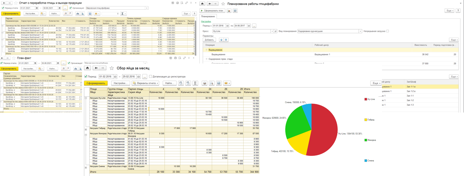Toggle Организация checkbox in Отчет о переработке window
This screenshot has height=176, width=464.
coord(71,8)
